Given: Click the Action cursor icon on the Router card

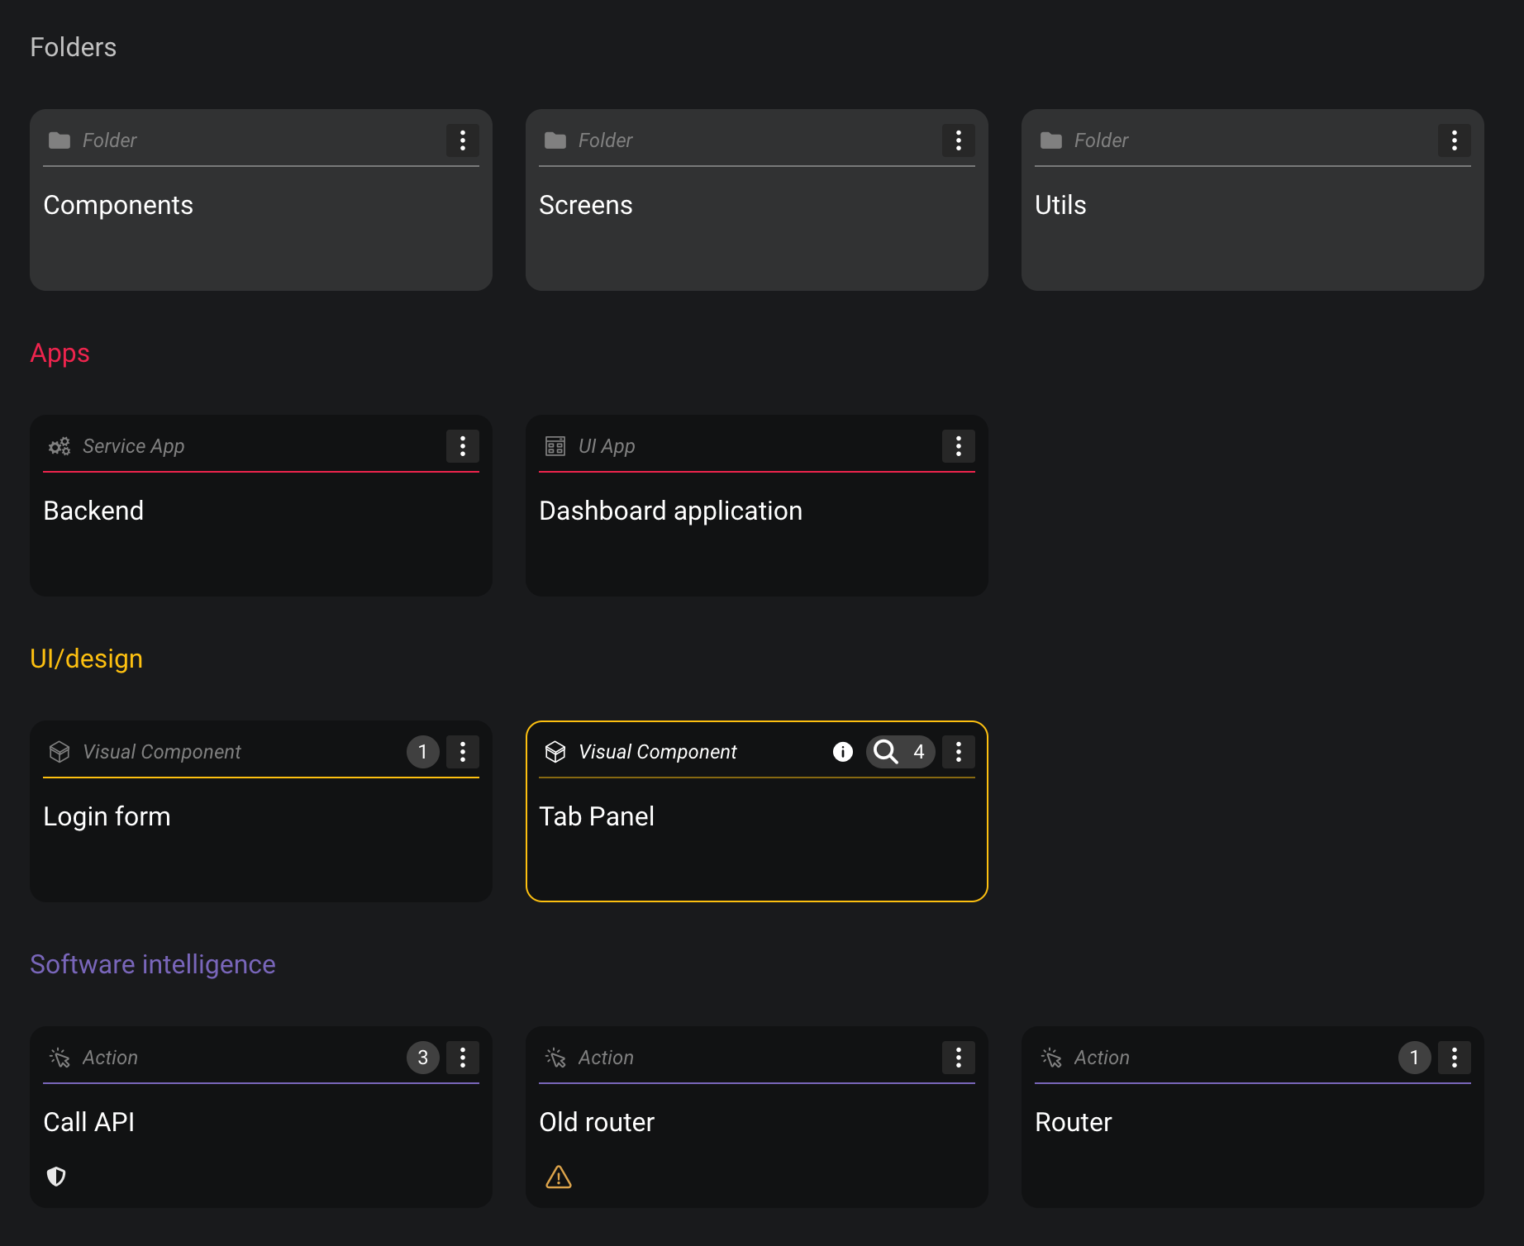Looking at the screenshot, I should point(1051,1057).
